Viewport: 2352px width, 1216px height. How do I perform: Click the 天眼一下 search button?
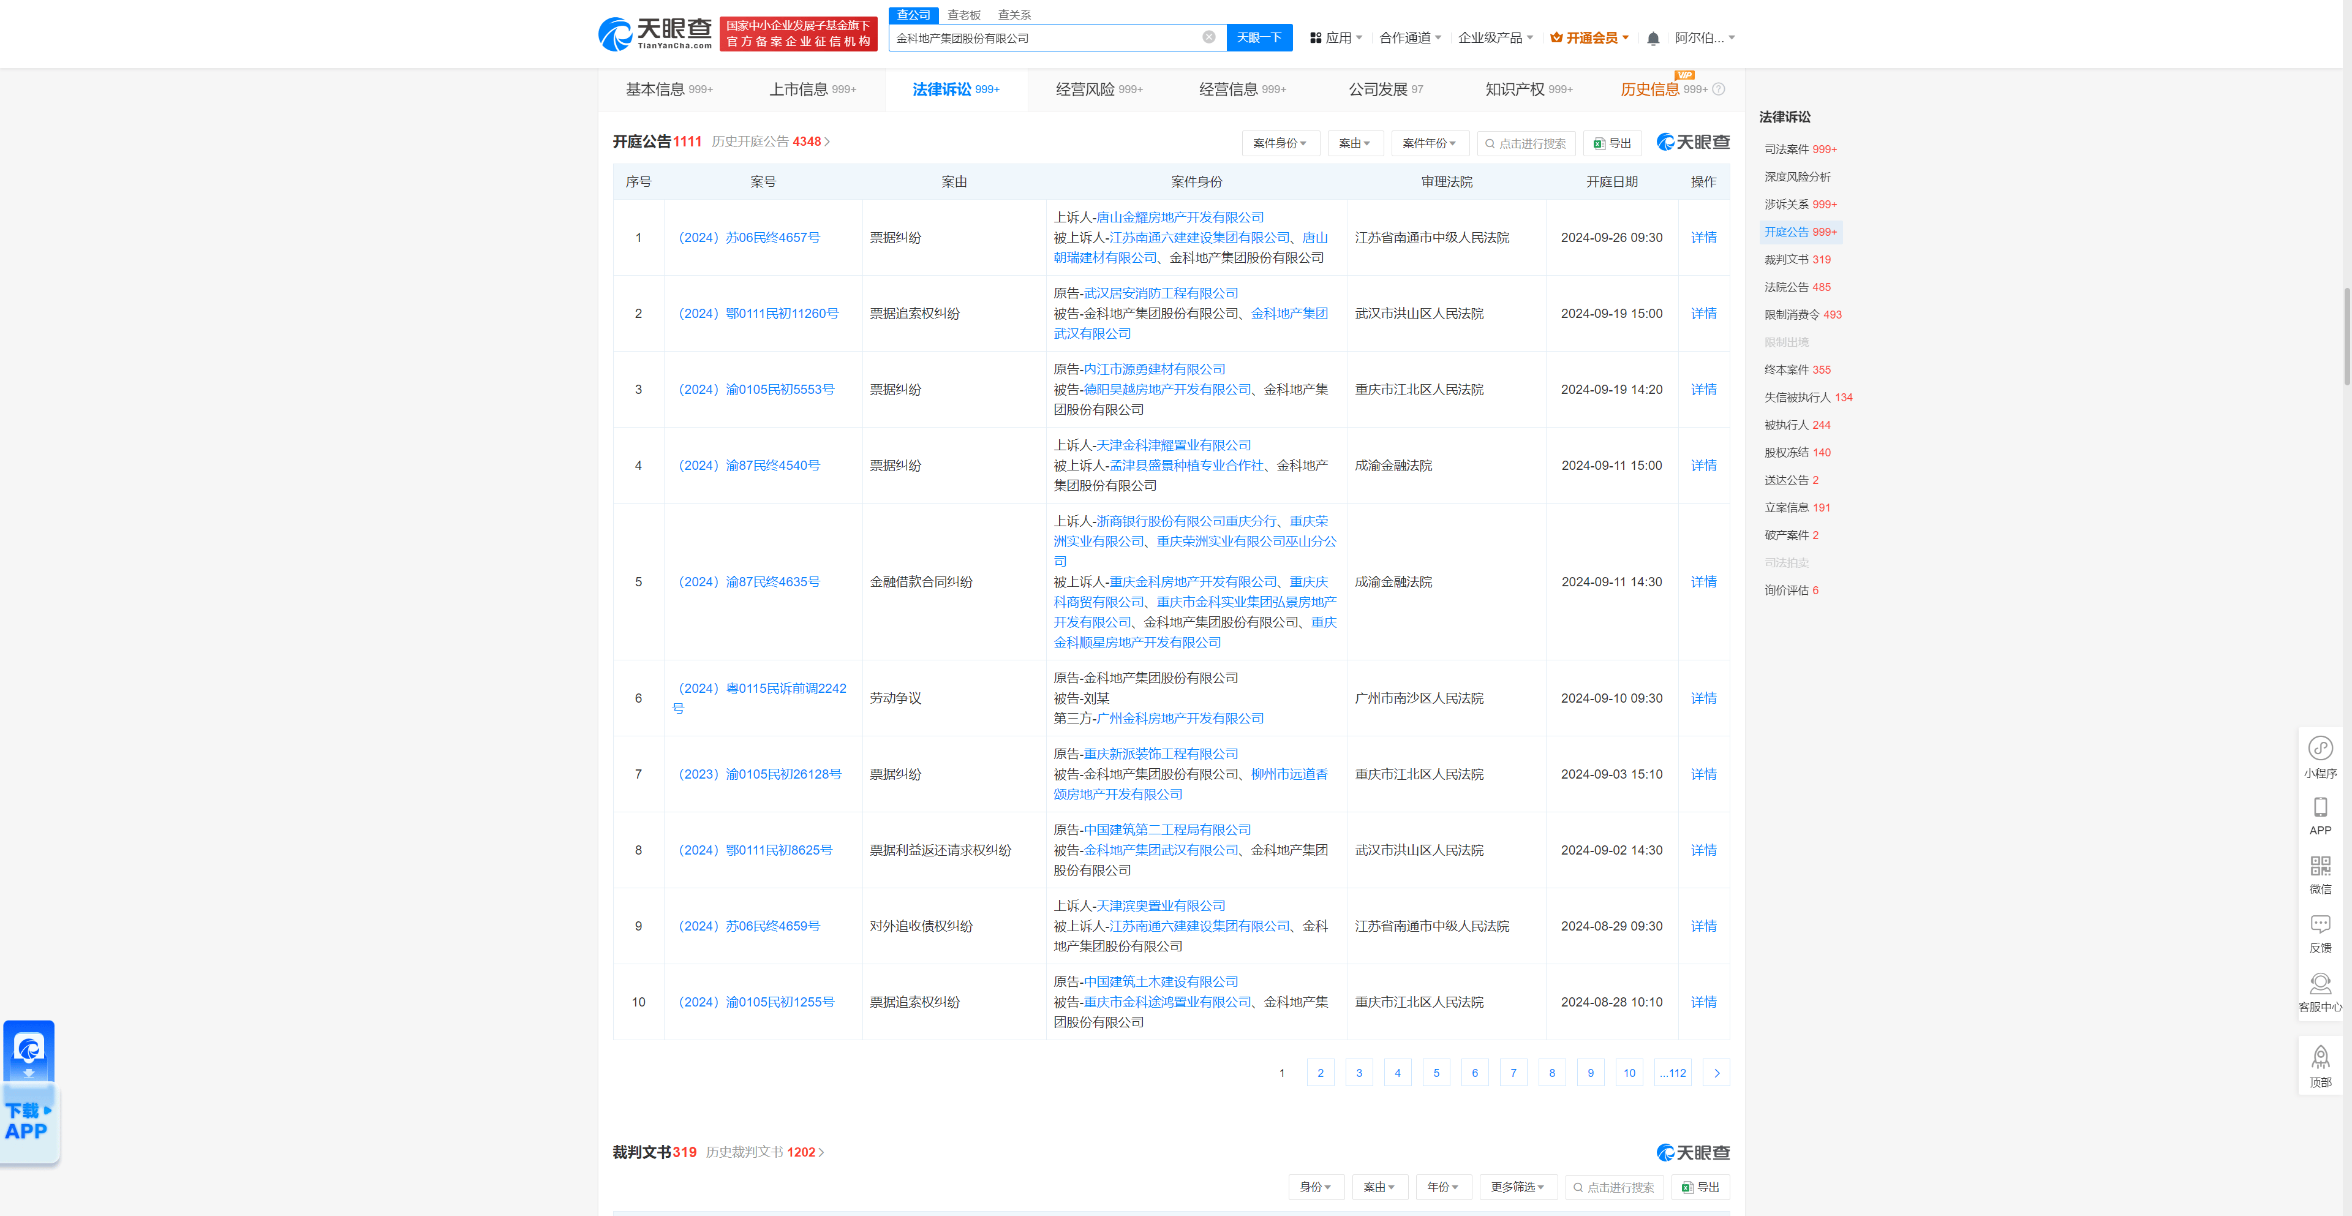[x=1259, y=37]
